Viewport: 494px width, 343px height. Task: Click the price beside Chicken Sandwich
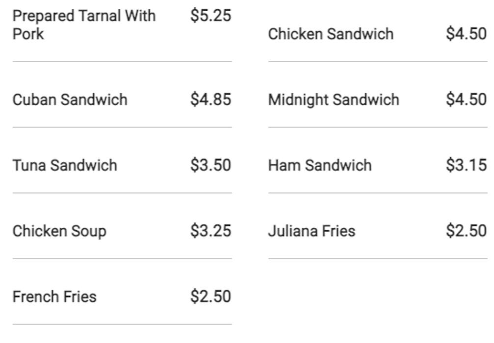tap(466, 34)
